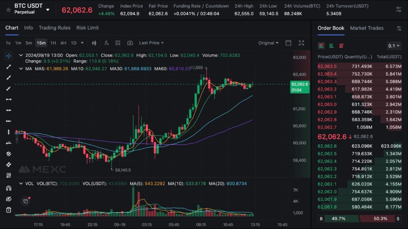Open the Last Price dropdown
The width and height of the screenshot is (408, 229).
tap(151, 43)
